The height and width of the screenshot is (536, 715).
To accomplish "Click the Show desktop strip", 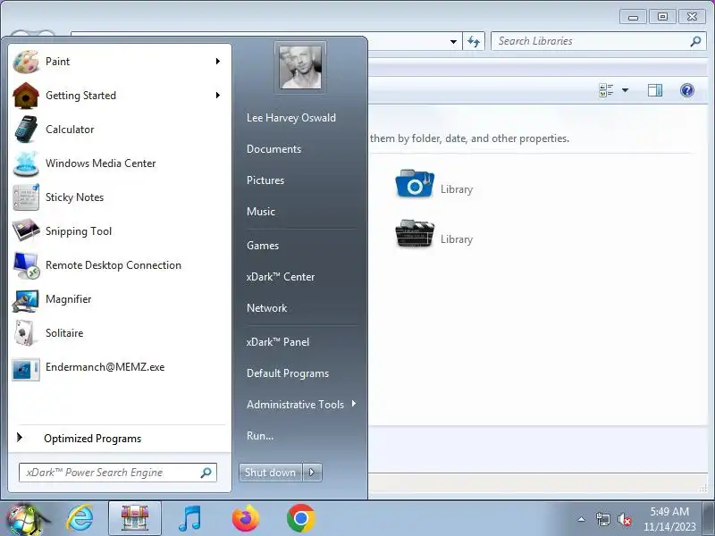I will tap(710, 519).
